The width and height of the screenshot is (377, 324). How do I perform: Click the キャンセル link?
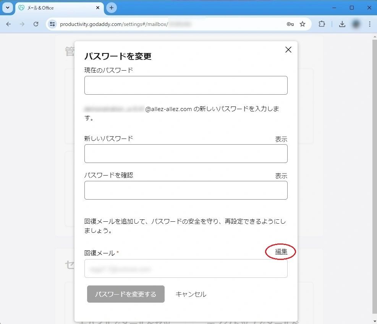point(191,294)
